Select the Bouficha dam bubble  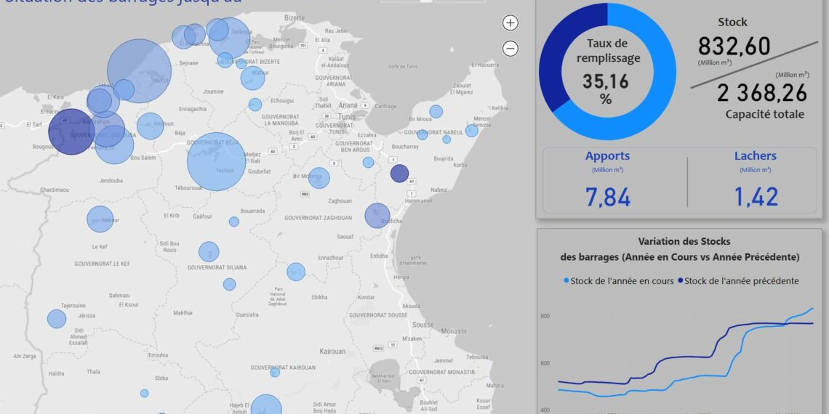coord(377,216)
